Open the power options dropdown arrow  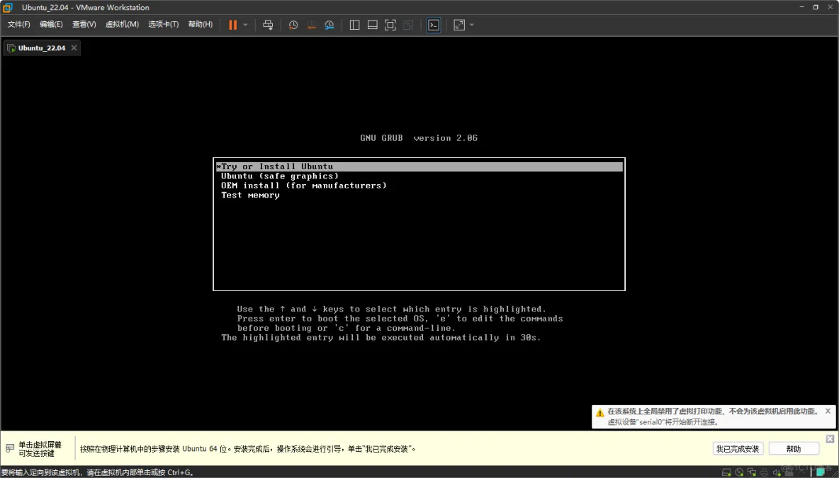pyautogui.click(x=246, y=25)
